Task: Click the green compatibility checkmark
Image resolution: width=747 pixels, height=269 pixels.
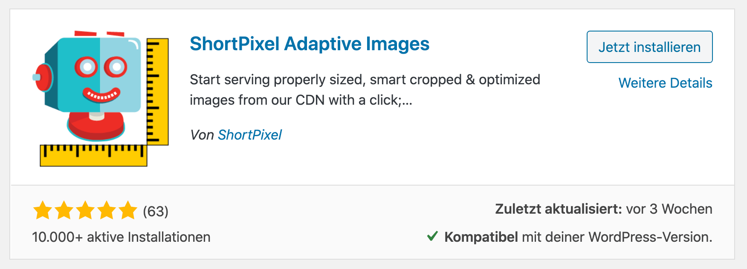Action: (432, 236)
